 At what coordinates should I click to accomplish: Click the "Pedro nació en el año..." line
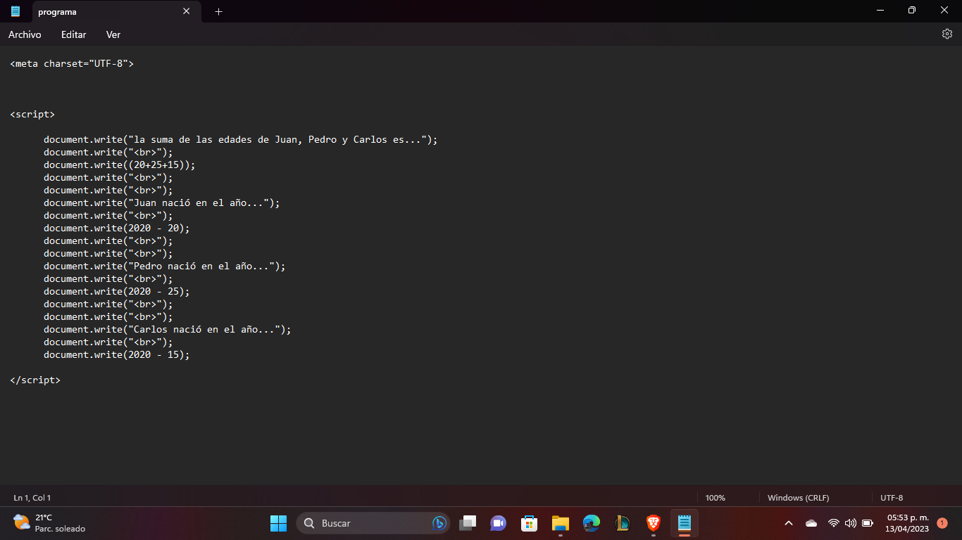(165, 266)
